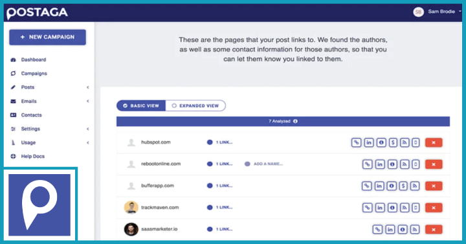The width and height of the screenshot is (466, 244).
Task: Open LinkedIn icon for saasmarketer.io
Action: click(x=390, y=229)
